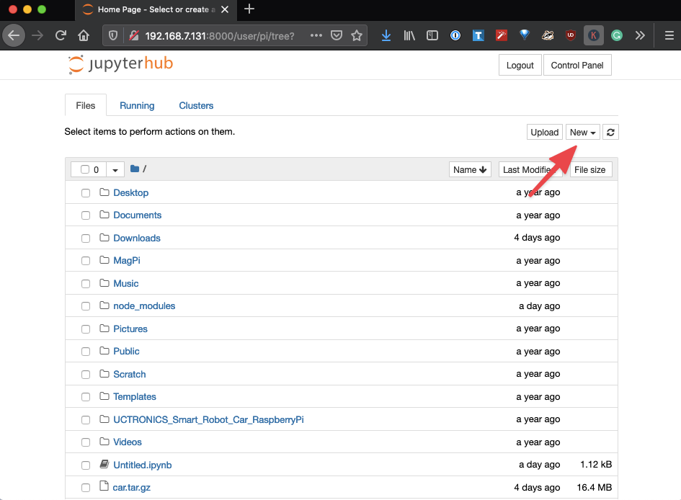Sort files using the Name dropdown button
Screen dimensions: 681x500
(469, 169)
